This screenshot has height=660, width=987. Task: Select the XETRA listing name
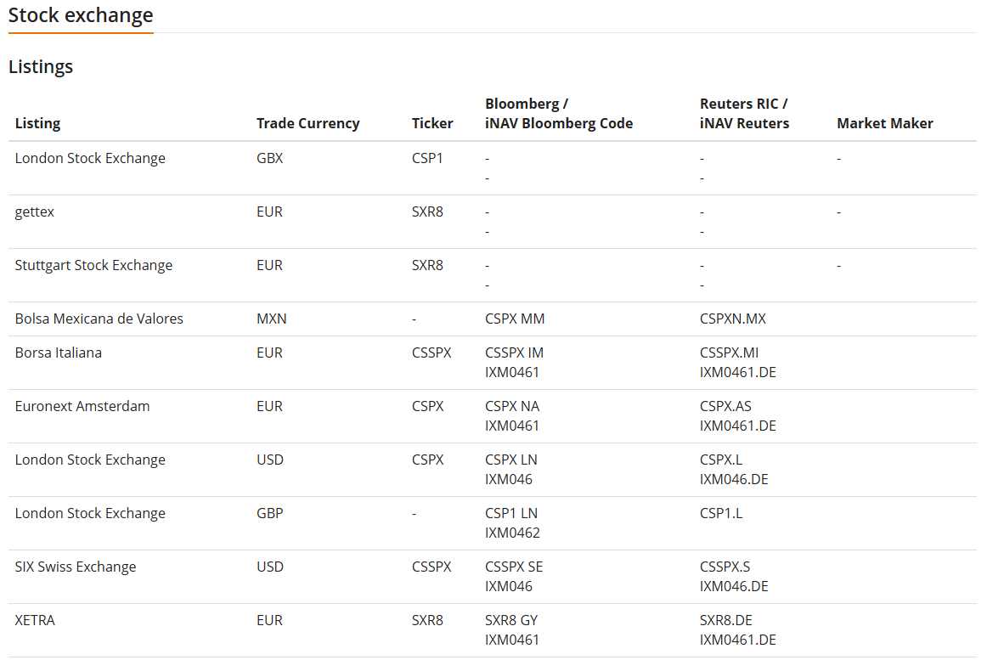point(36,620)
